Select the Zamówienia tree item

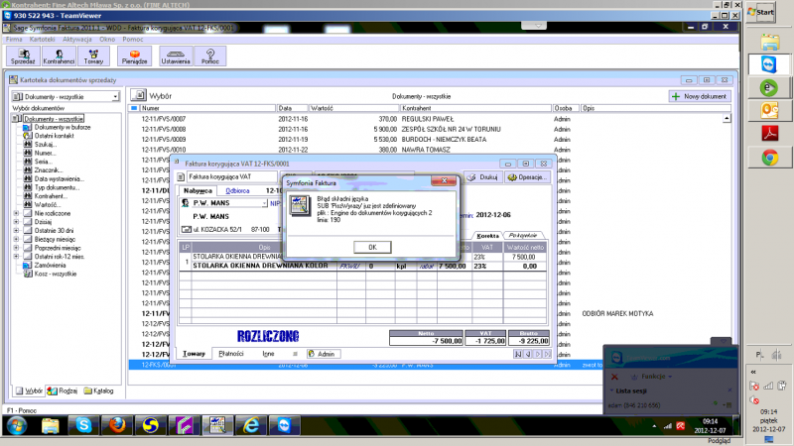50,265
